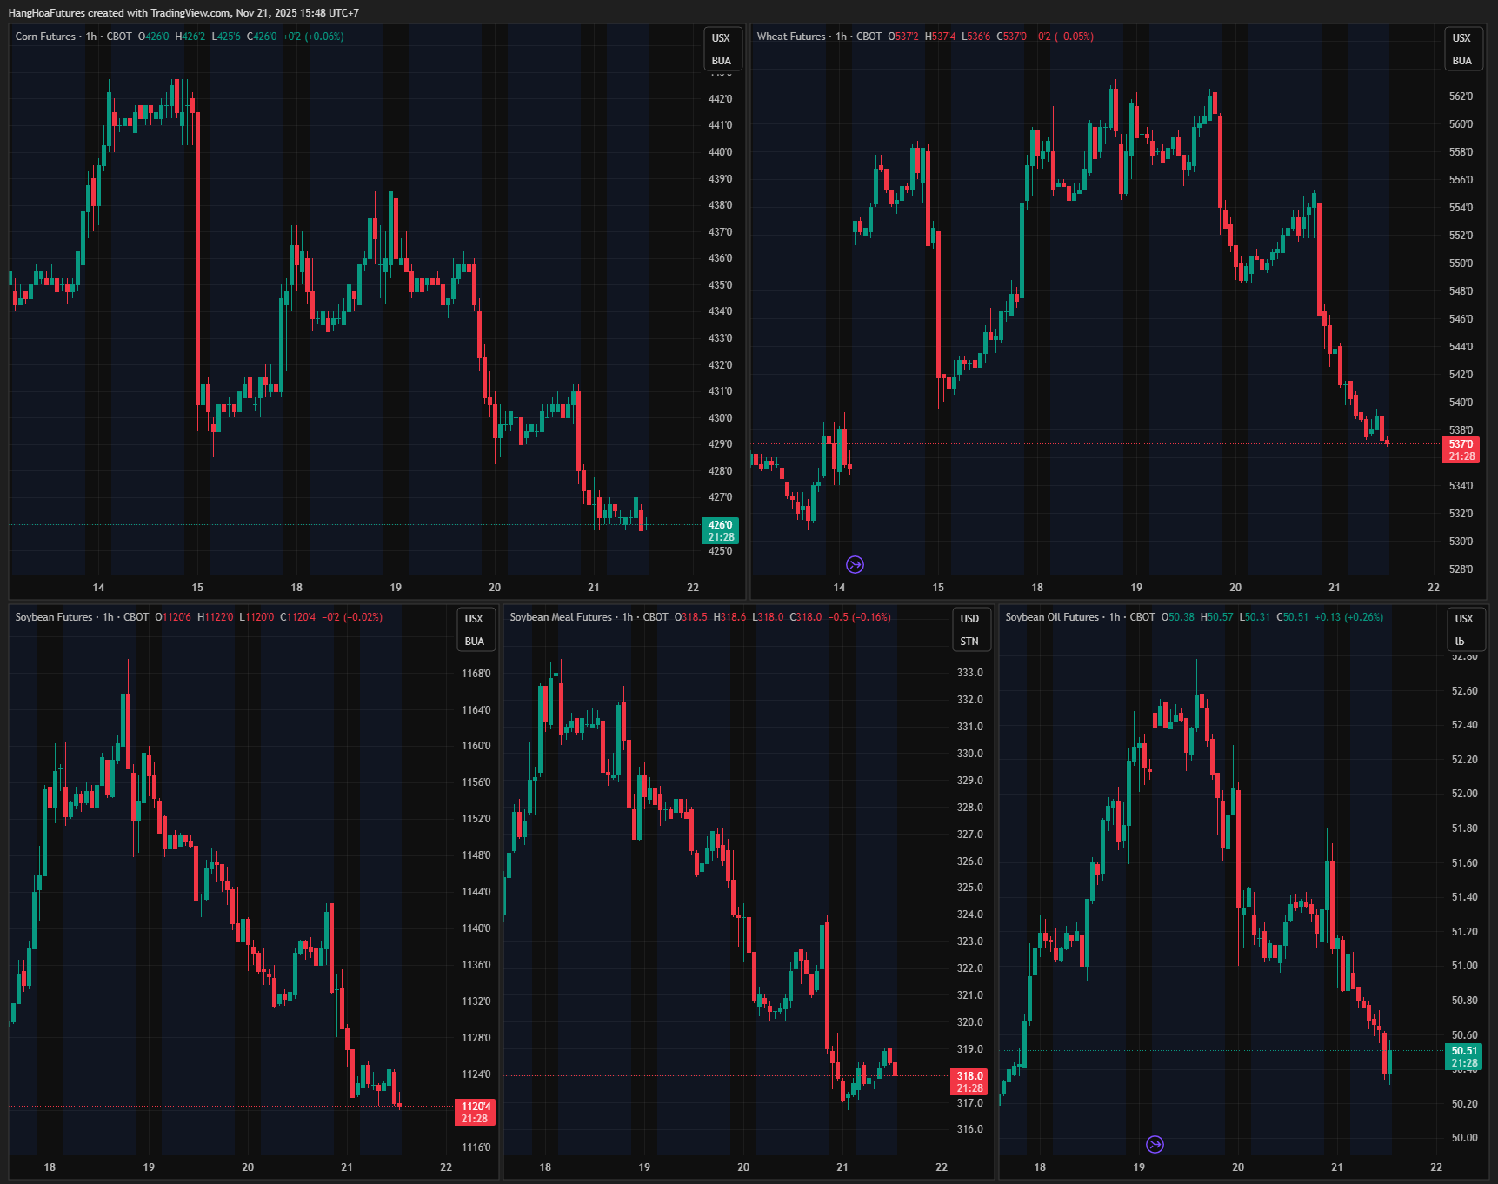Click 528'0 on Wheat price axis

point(1461,569)
